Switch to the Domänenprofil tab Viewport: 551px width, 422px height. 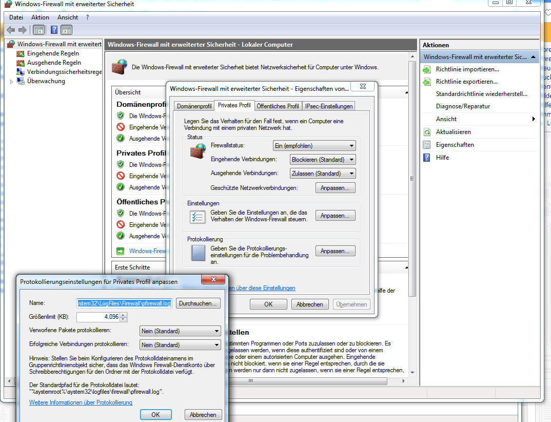click(x=194, y=106)
